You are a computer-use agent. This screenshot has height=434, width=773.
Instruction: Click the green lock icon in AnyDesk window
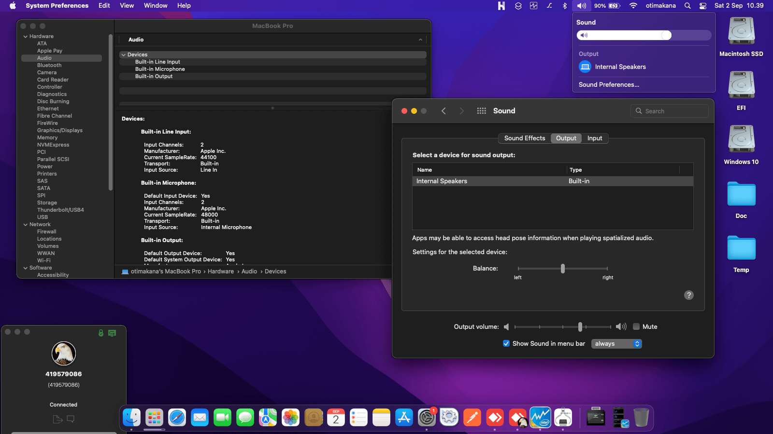click(101, 333)
